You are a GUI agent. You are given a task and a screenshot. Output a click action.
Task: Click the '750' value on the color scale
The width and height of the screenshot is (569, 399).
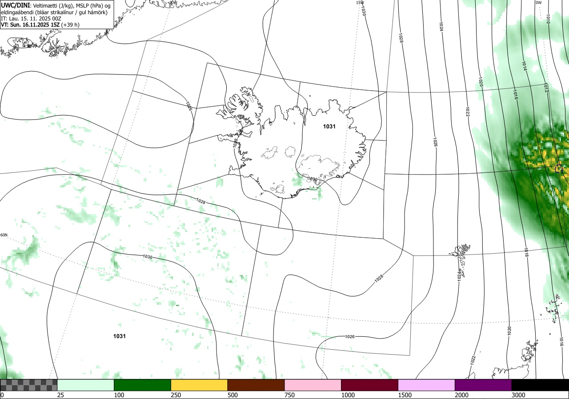(x=289, y=395)
